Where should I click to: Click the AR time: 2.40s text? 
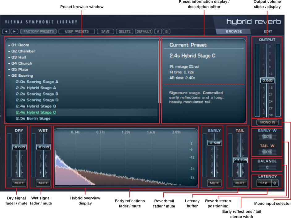pos(182,78)
